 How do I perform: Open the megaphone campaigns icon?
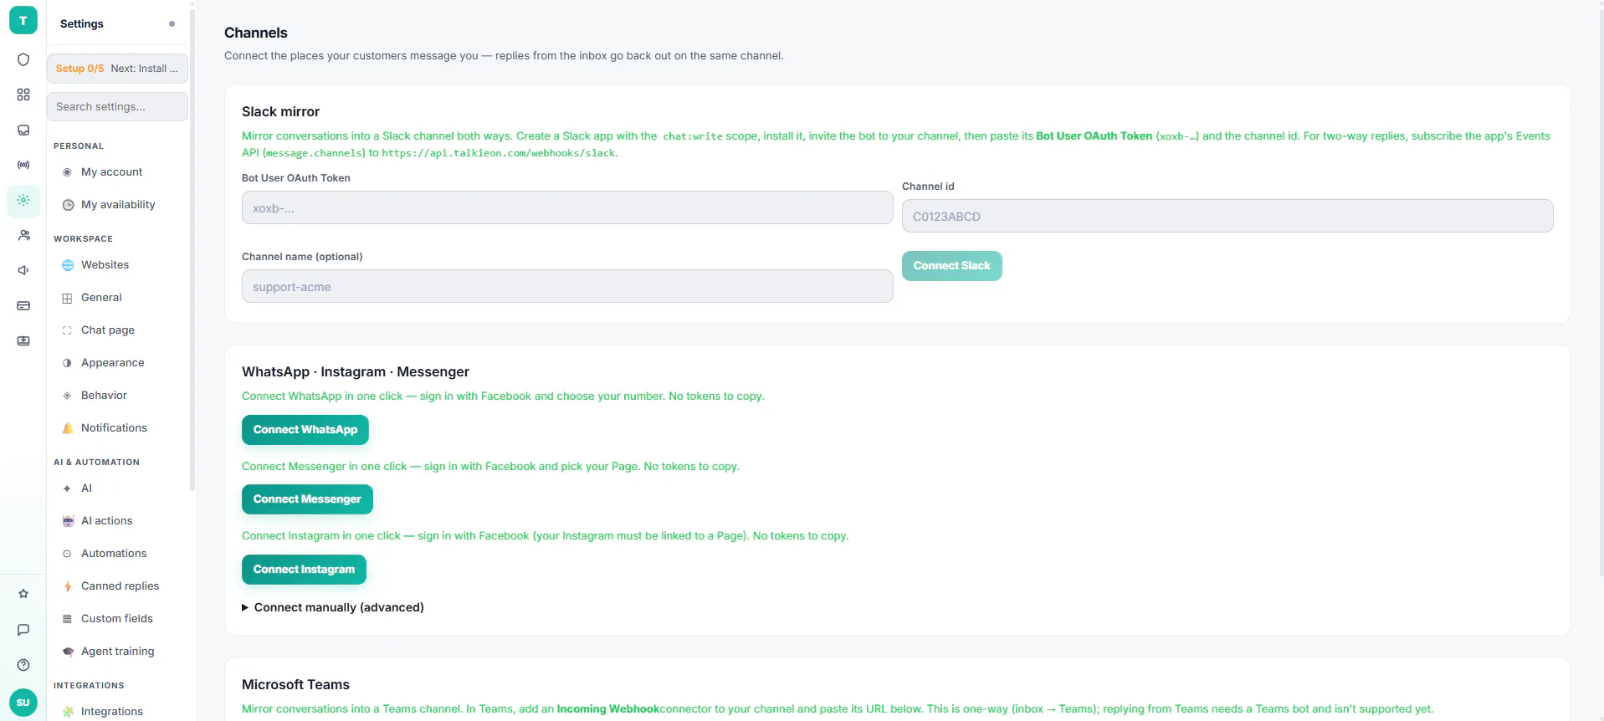pos(23,270)
